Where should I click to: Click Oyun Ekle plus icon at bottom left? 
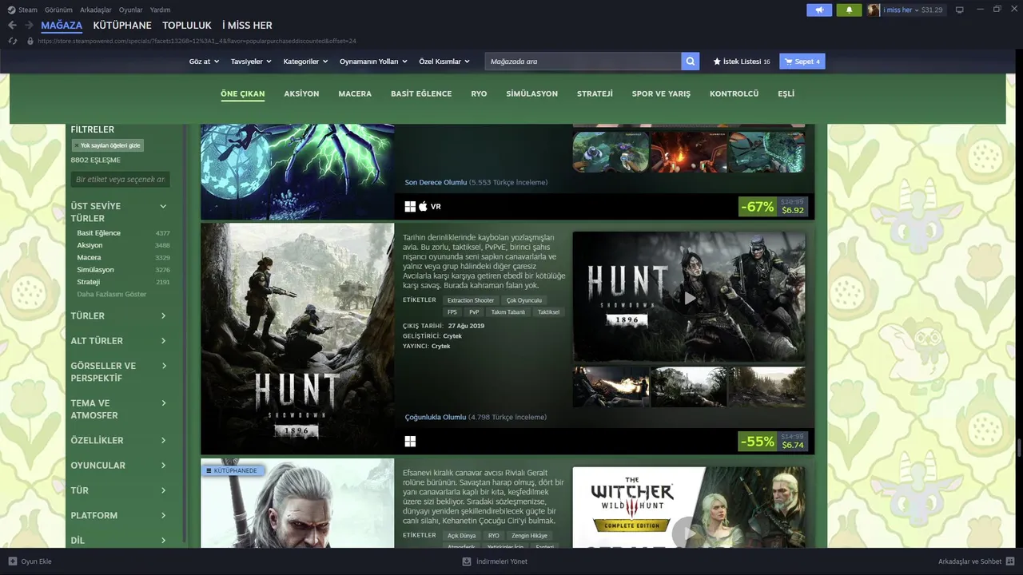click(12, 561)
